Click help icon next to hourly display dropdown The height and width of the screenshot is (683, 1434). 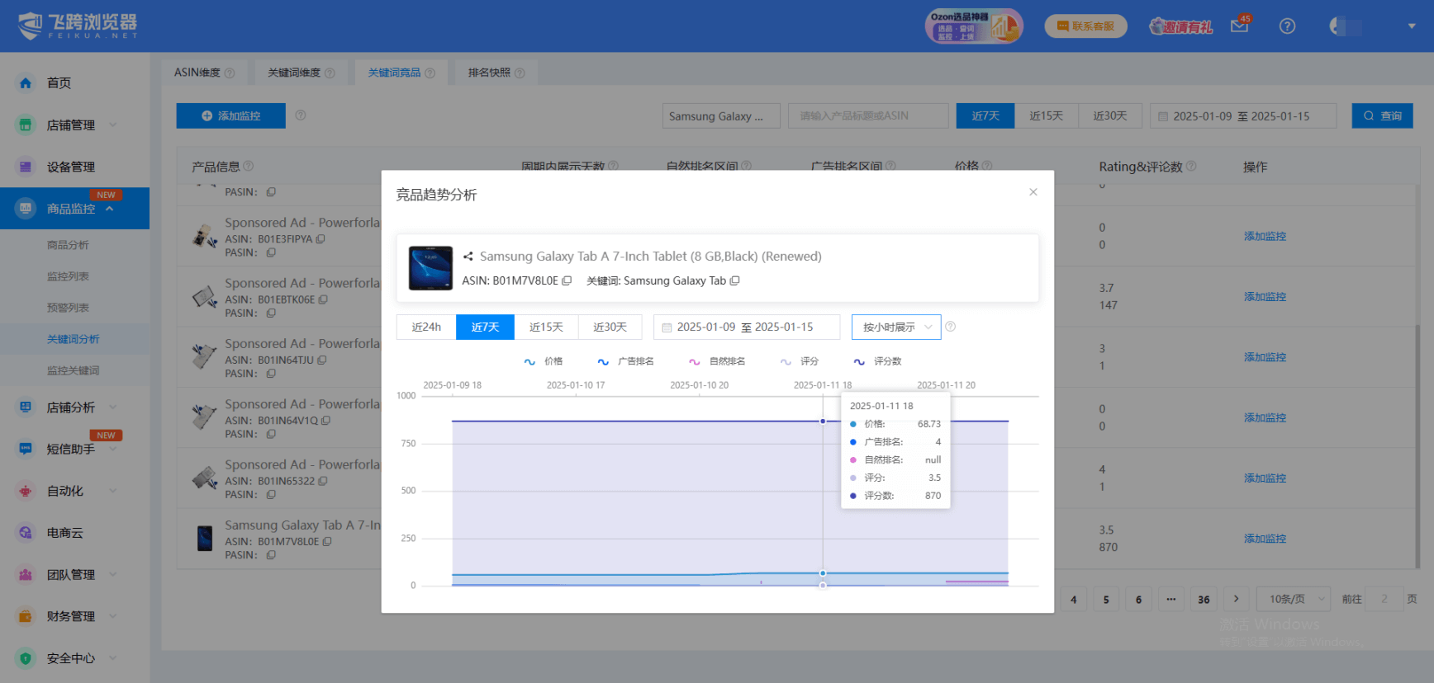(951, 327)
